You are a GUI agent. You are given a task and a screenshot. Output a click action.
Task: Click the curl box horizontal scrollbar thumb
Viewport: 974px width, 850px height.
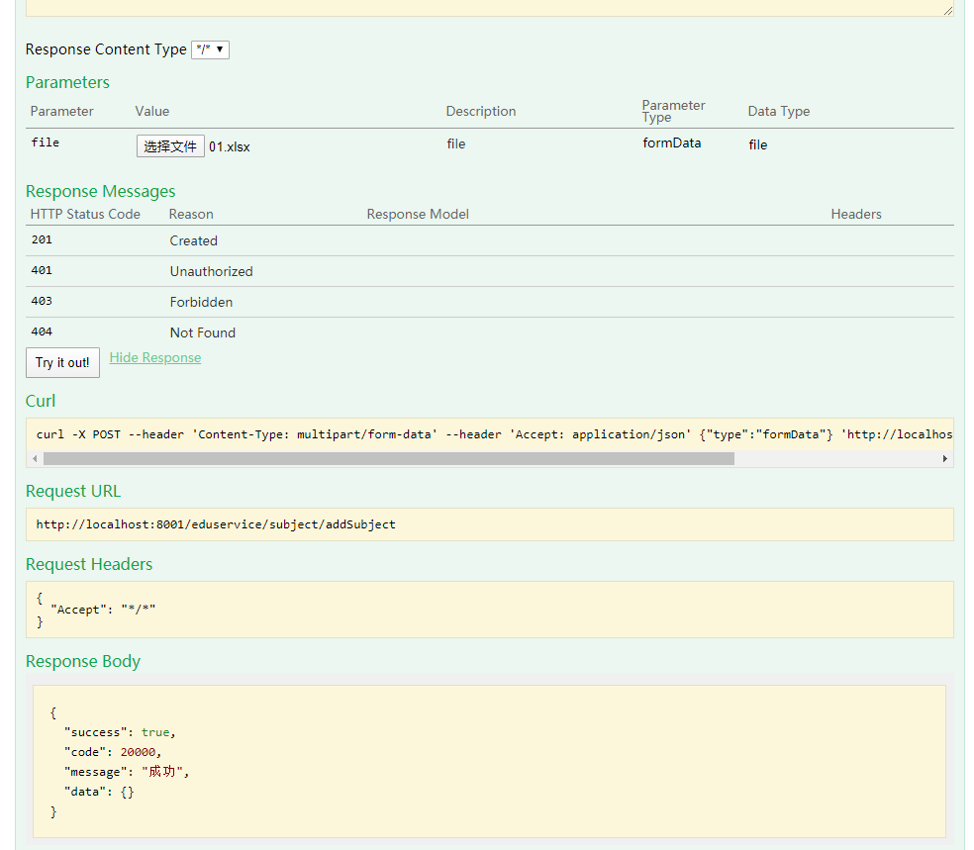[x=389, y=459]
